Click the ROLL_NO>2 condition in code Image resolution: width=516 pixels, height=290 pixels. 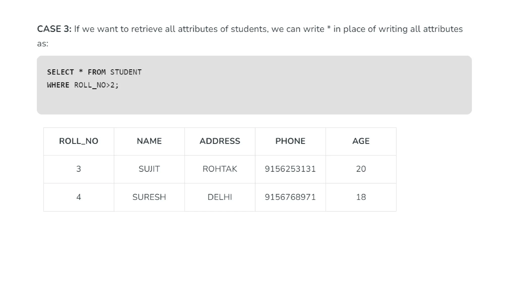pyautogui.click(x=96, y=85)
